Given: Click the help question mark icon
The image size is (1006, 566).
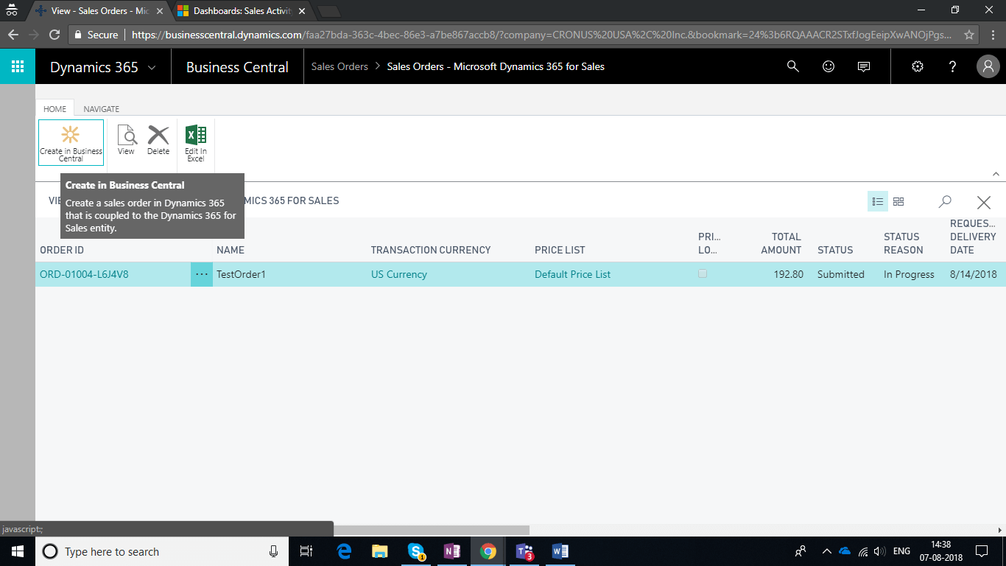Looking at the screenshot, I should (x=952, y=66).
